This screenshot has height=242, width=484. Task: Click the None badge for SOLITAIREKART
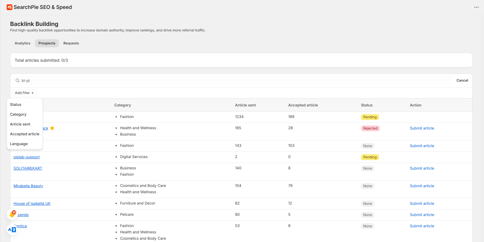coord(368,168)
